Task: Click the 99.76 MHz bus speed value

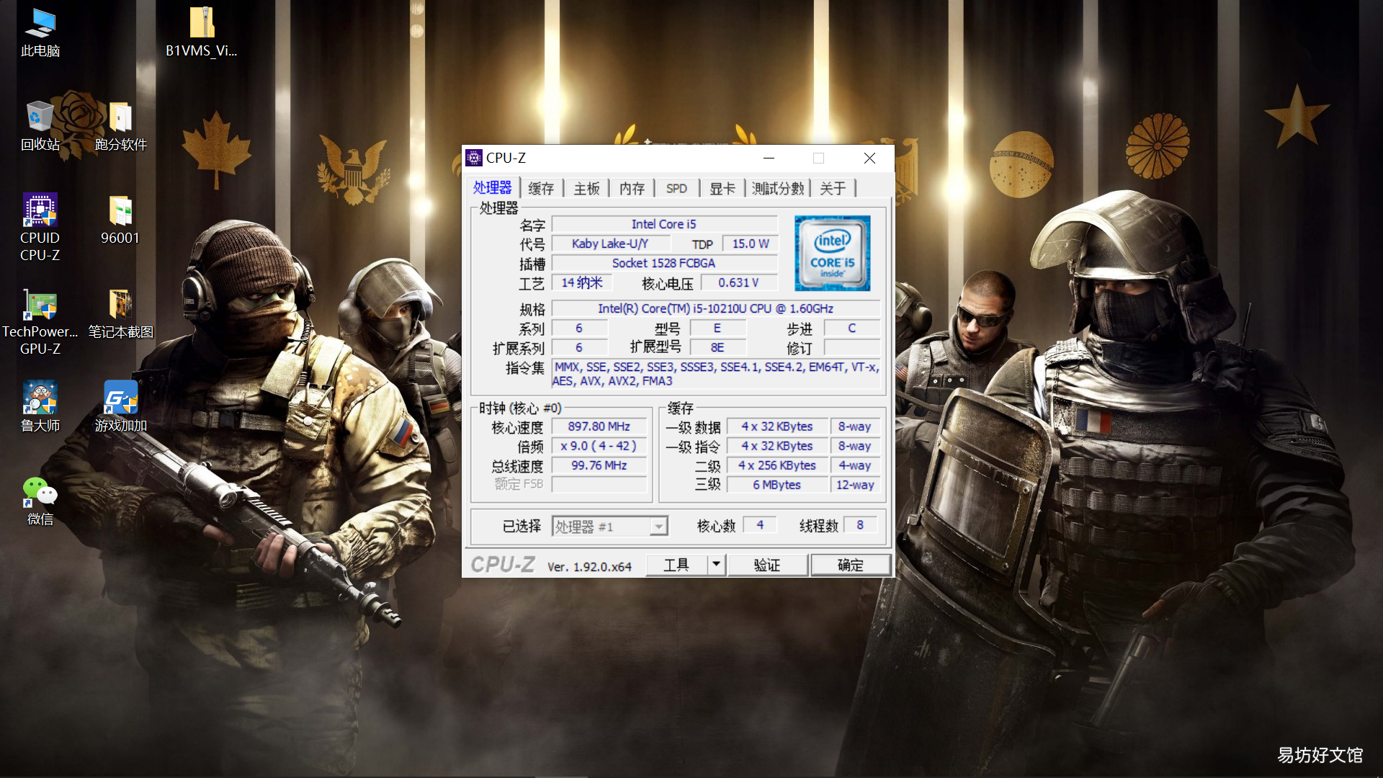Action: tap(599, 465)
